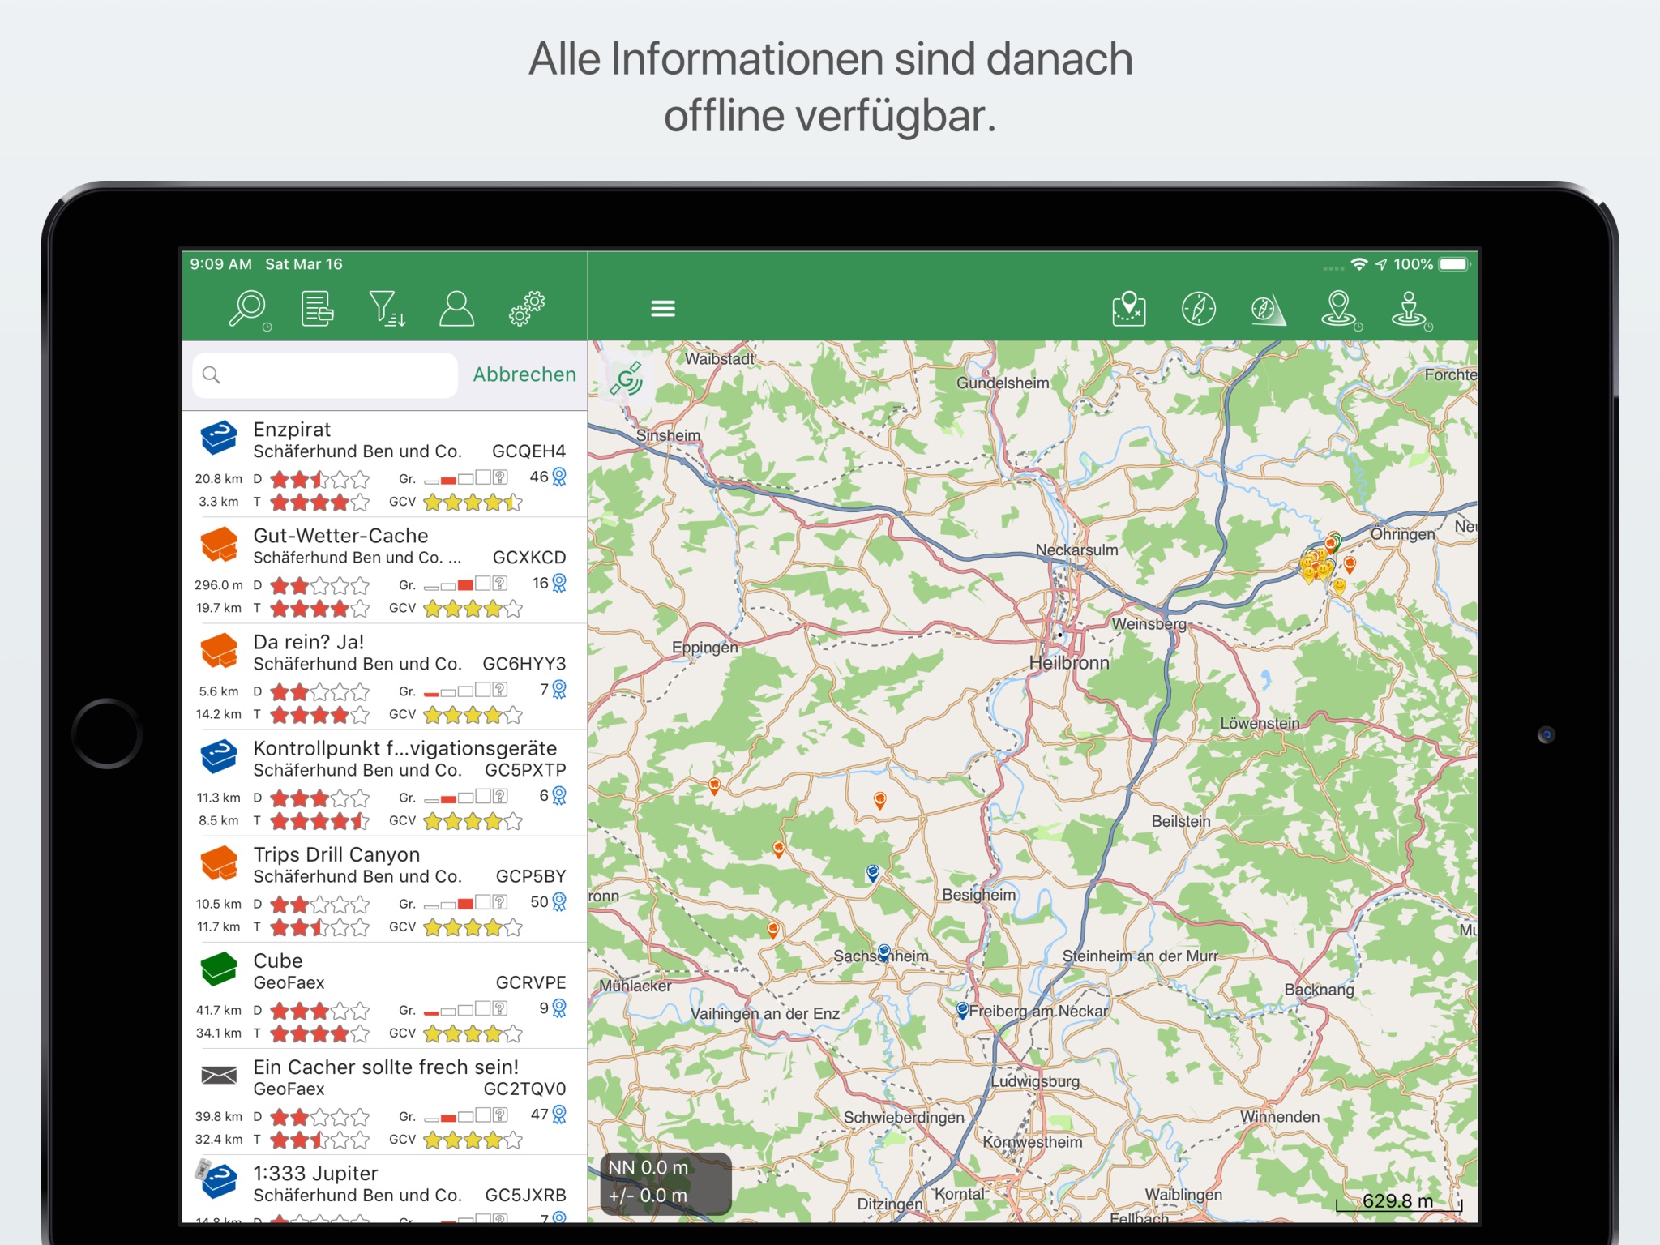Tap blue cache marker at Freiberg am Neckar

pos(962,1011)
